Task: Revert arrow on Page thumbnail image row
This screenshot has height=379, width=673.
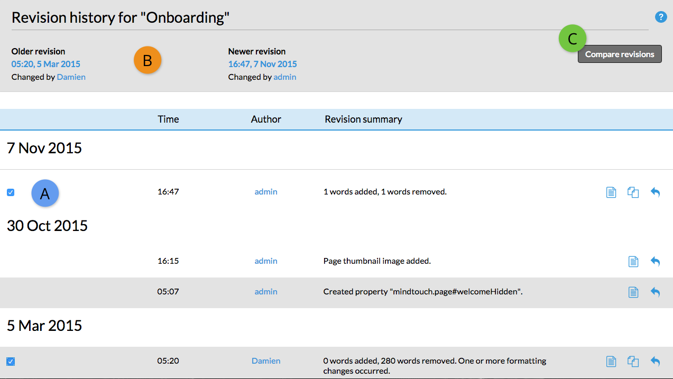Action: (655, 261)
